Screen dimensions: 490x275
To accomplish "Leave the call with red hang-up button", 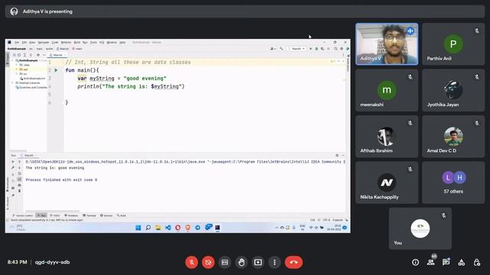I will point(293,262).
